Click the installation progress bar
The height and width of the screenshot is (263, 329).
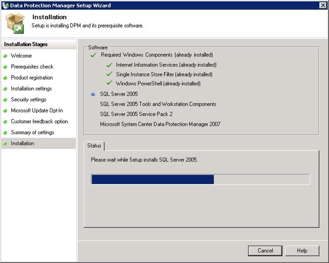pos(200,179)
